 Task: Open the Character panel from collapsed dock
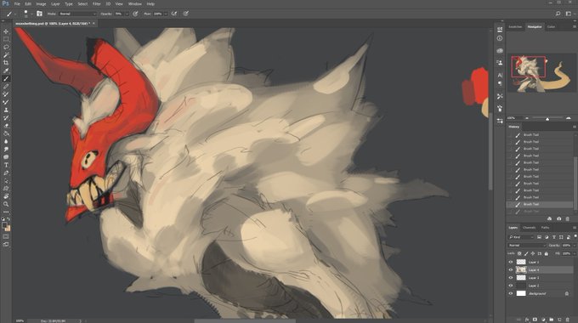500,75
